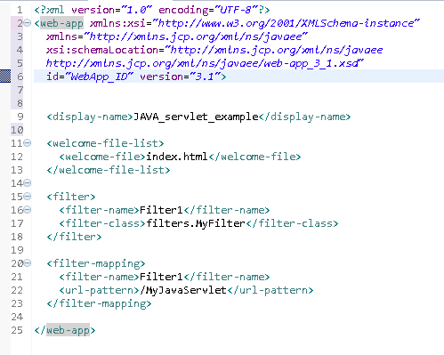
Task: Click the xml version value "1.0"
Action: click(x=136, y=10)
